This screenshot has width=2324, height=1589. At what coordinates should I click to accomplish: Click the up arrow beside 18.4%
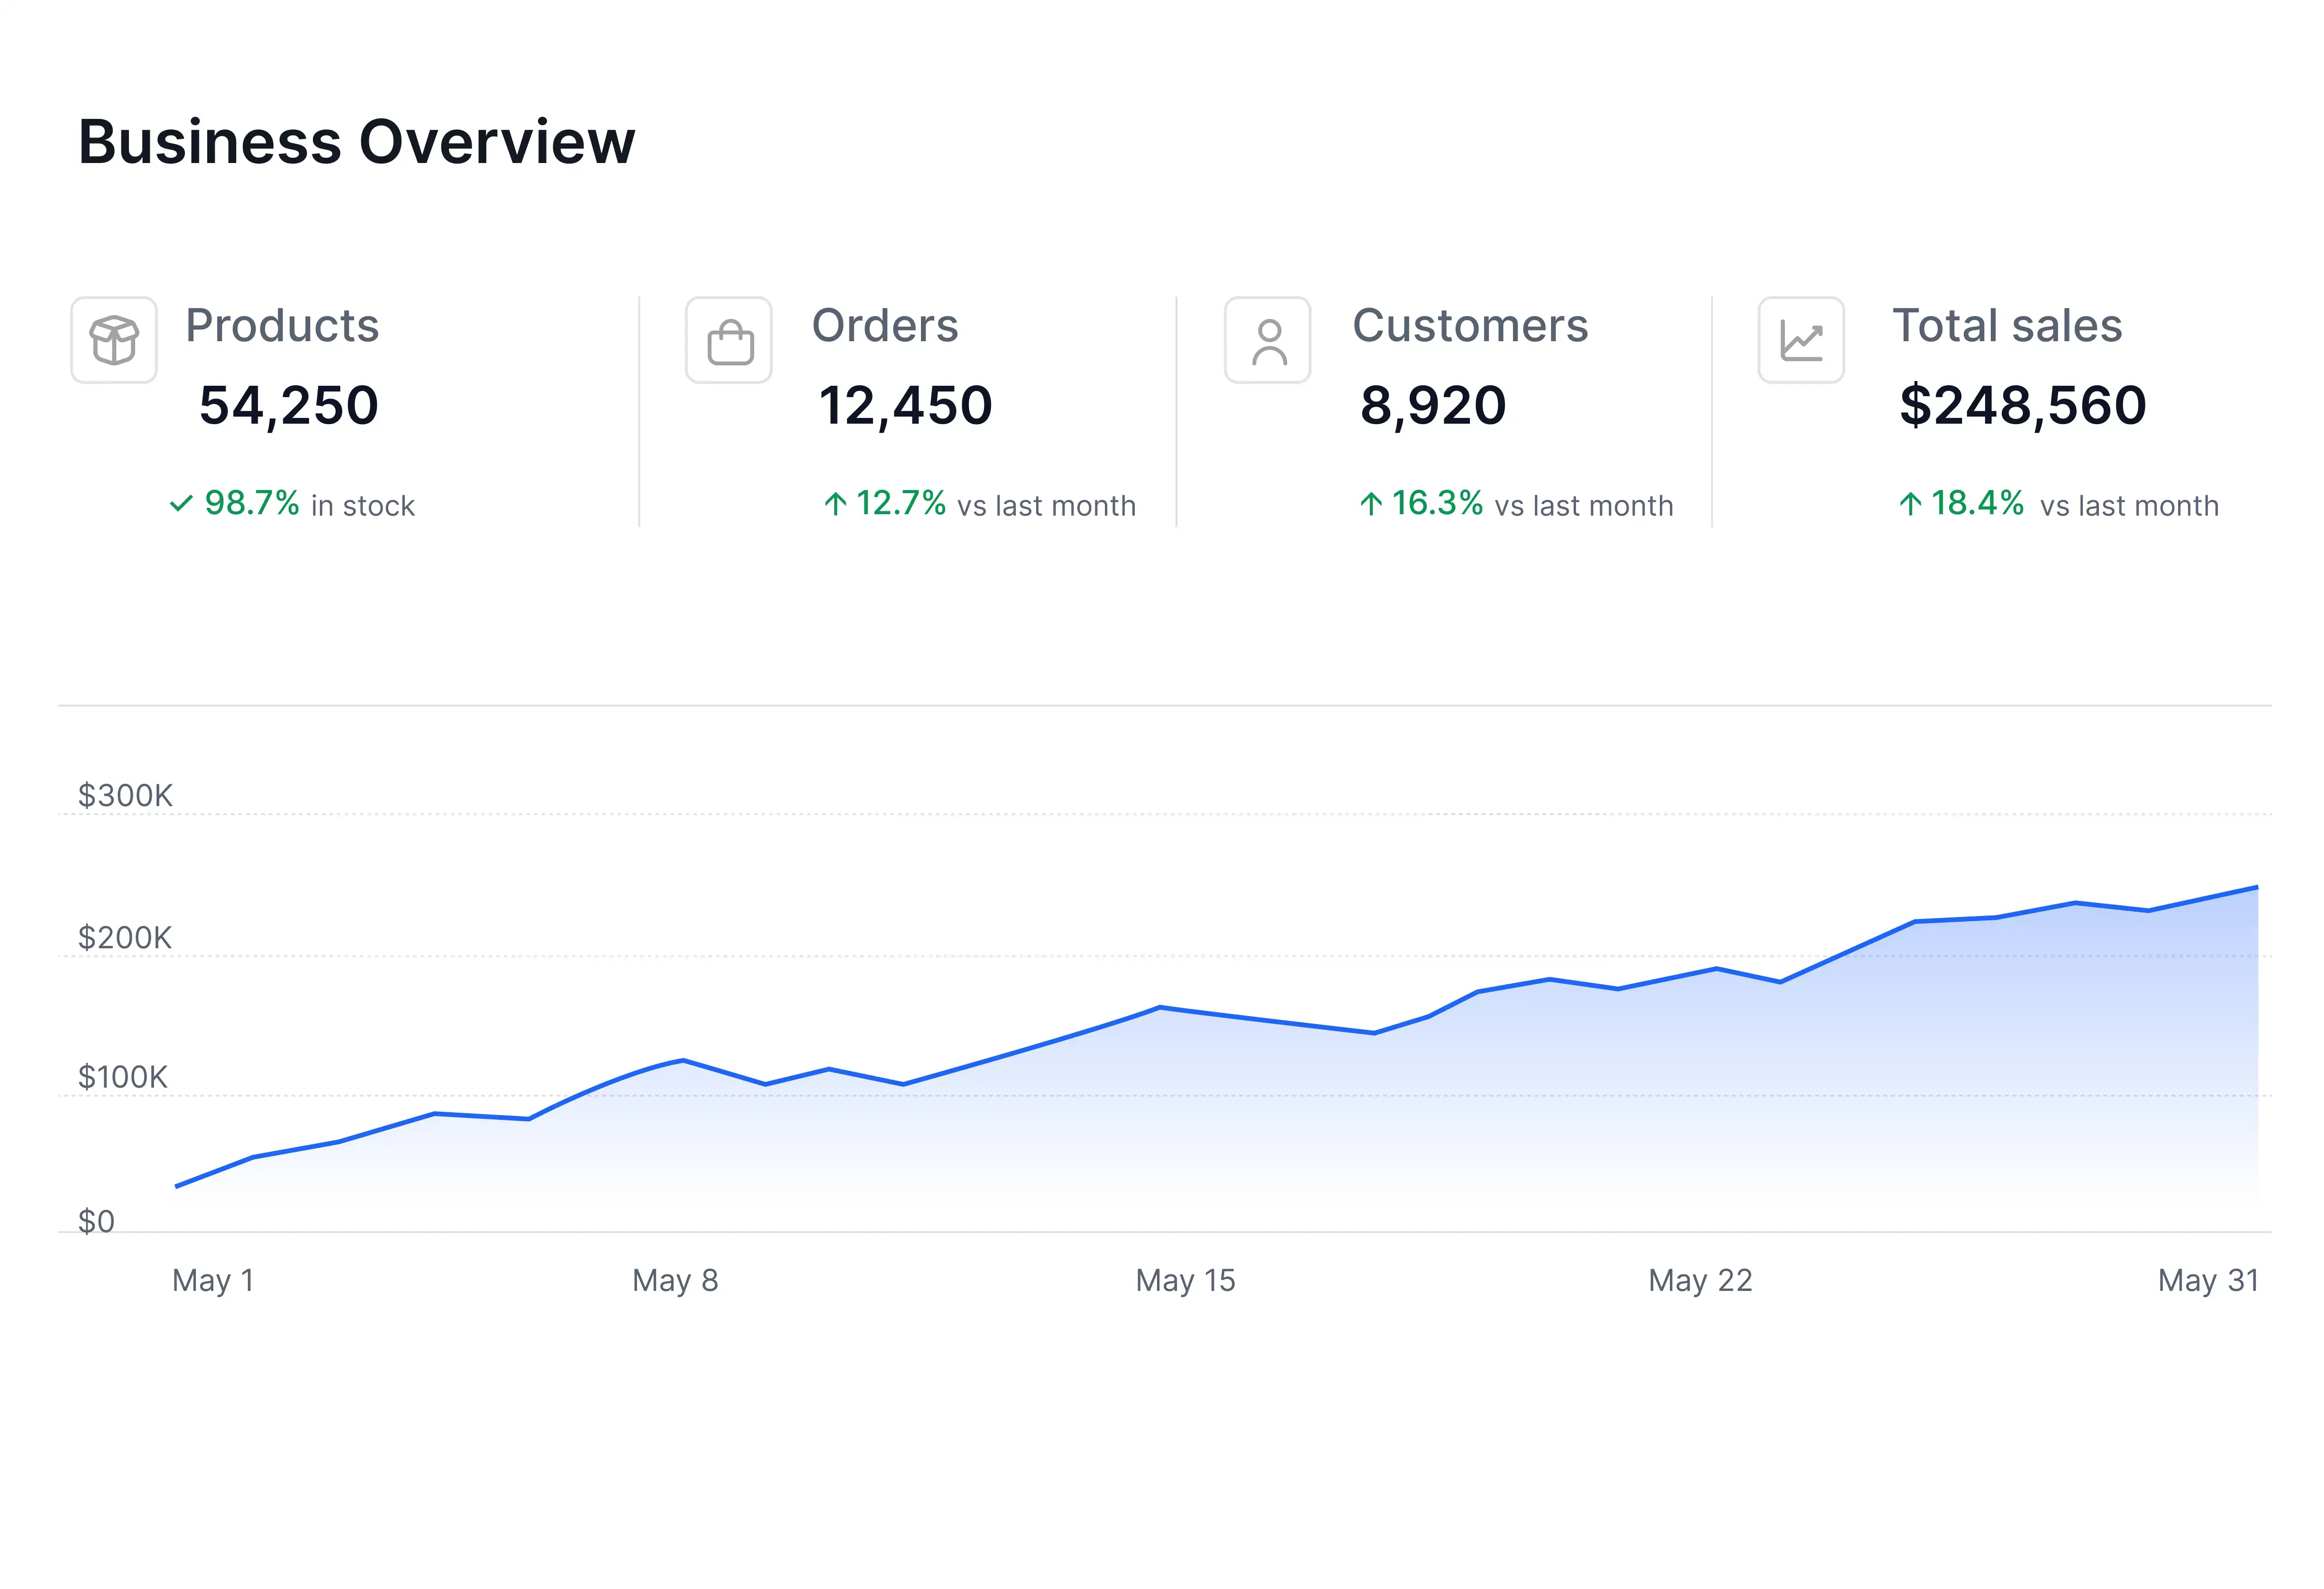(x=1910, y=503)
